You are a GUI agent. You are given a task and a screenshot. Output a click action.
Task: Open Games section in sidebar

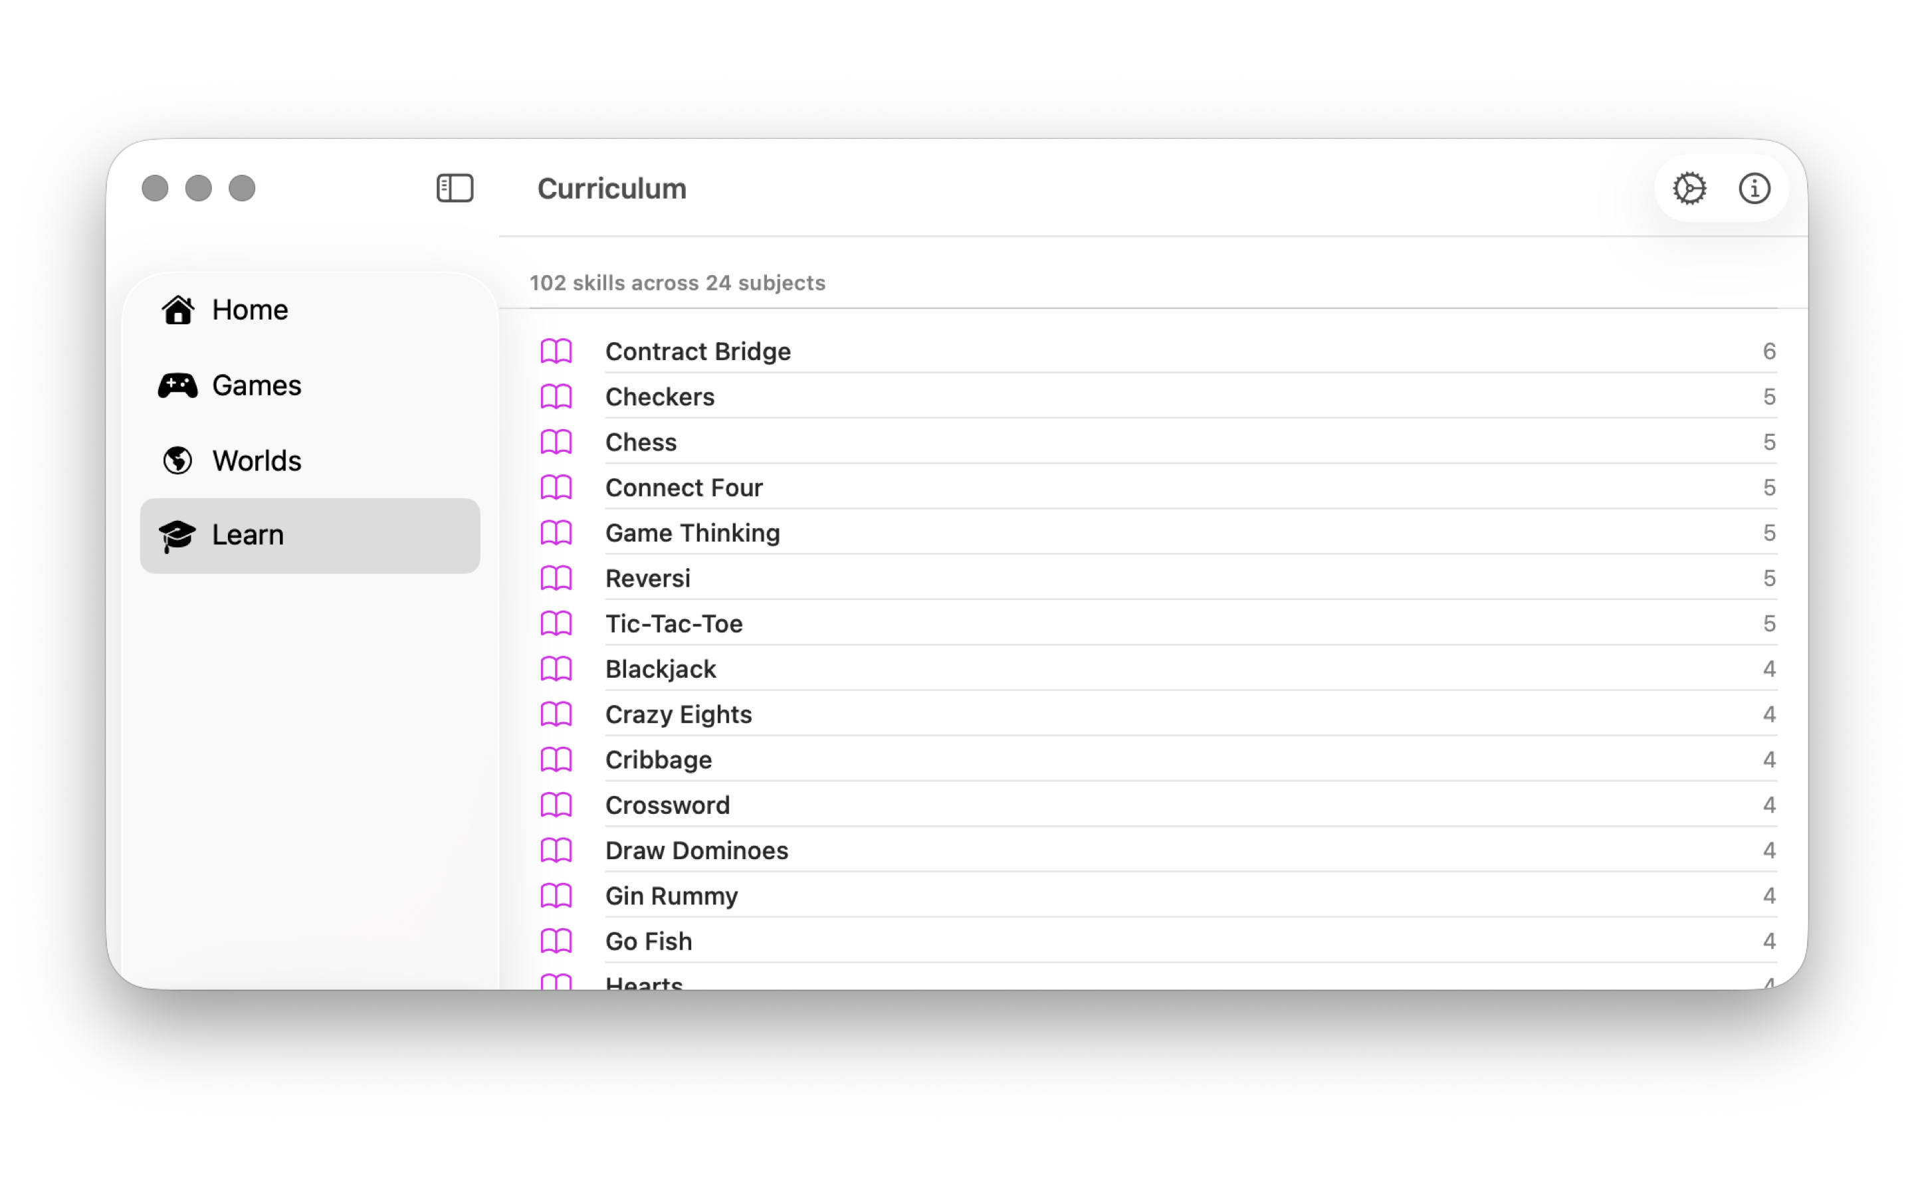(310, 385)
